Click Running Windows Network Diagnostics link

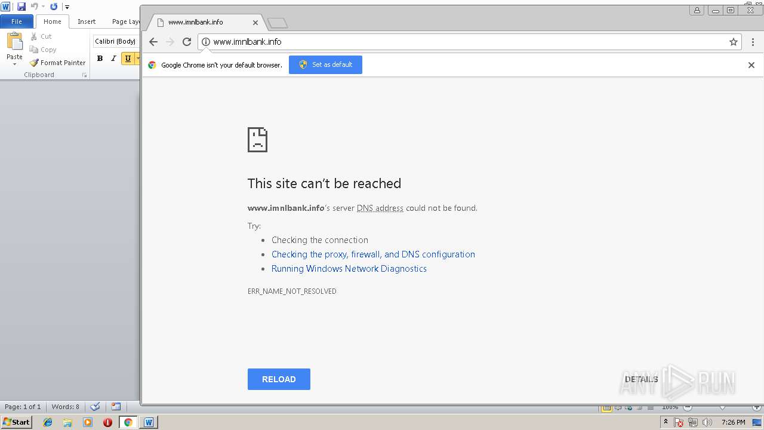(349, 269)
